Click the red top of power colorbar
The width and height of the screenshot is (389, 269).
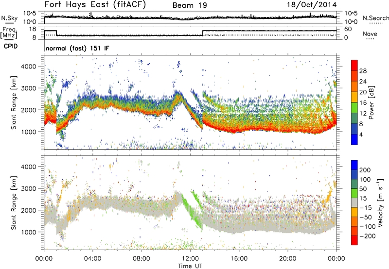pos(354,64)
